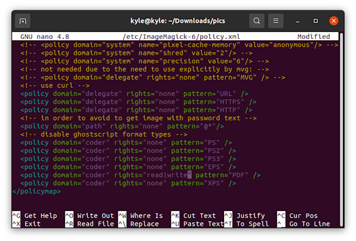Close the terminal with red X
Screen dimensions: 356x241
tap(333, 21)
